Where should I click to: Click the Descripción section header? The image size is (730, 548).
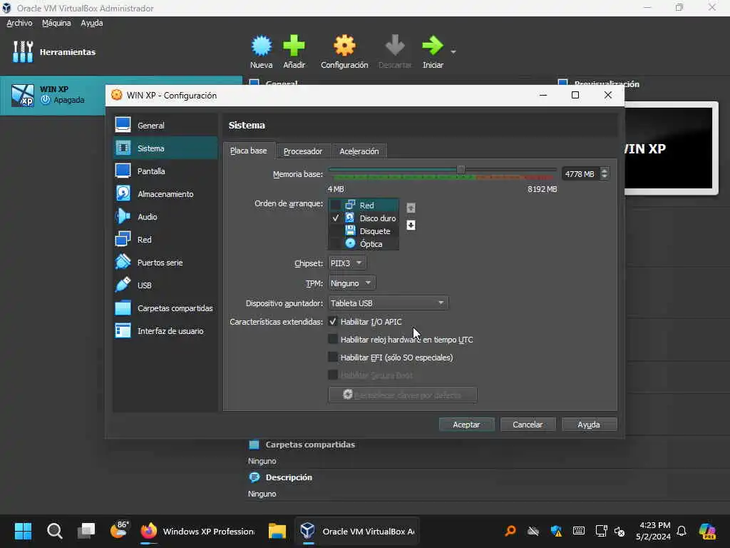click(289, 477)
